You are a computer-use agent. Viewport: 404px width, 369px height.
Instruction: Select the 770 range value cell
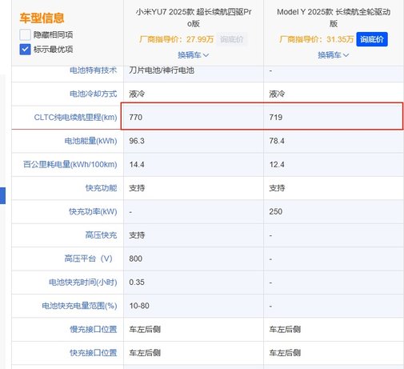(x=192, y=117)
